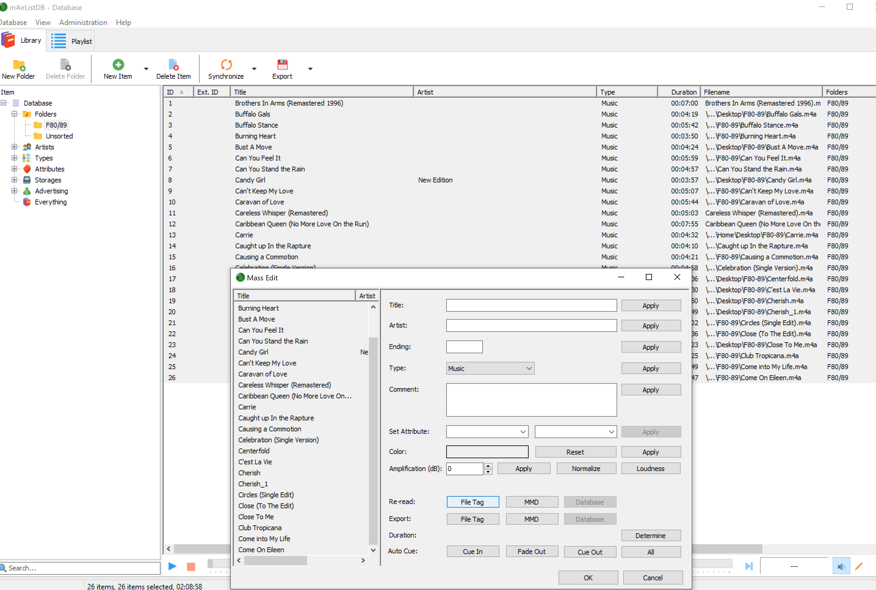The width and height of the screenshot is (876, 590).
Task: Open the Export dropdown arrow
Action: tap(310, 69)
